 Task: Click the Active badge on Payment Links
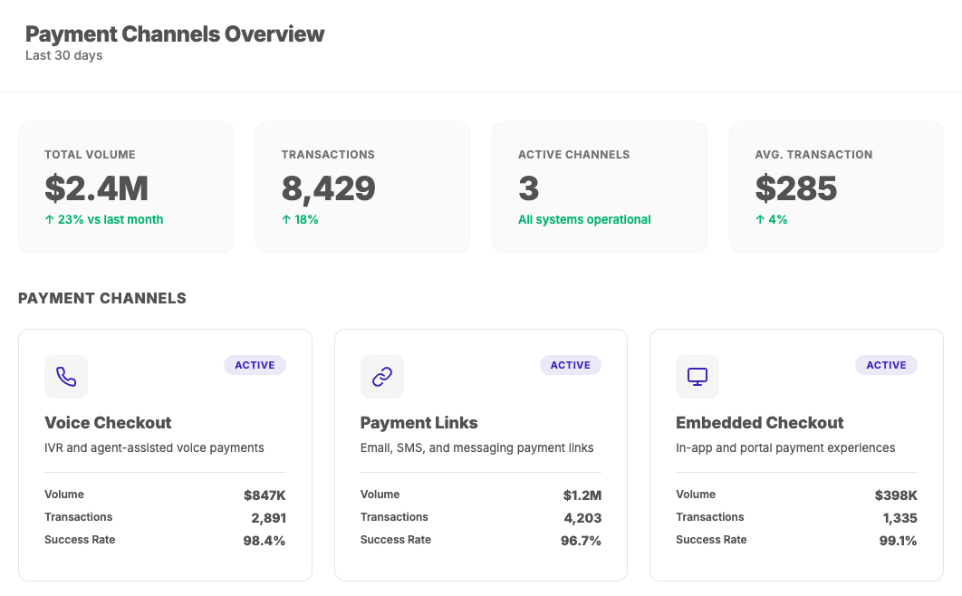click(x=571, y=365)
